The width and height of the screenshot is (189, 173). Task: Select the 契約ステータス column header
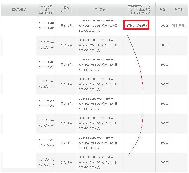(67, 9)
